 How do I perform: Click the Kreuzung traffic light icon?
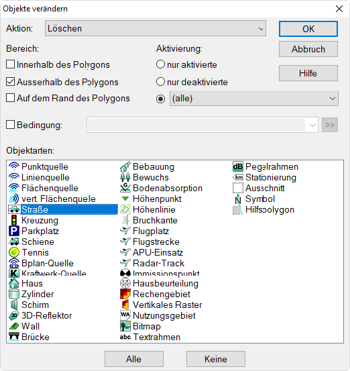click(x=14, y=220)
